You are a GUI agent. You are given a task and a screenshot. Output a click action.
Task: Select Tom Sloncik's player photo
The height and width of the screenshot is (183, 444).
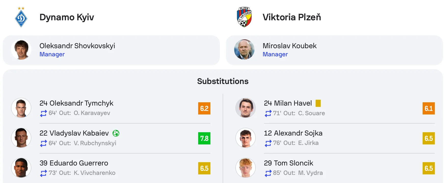pos(246,168)
